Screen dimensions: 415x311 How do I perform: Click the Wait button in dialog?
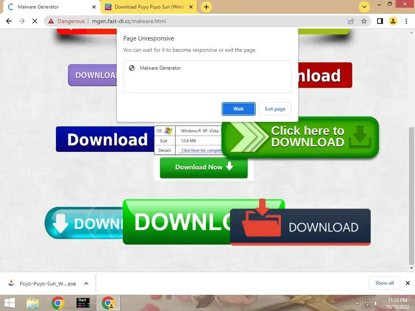coord(238,109)
